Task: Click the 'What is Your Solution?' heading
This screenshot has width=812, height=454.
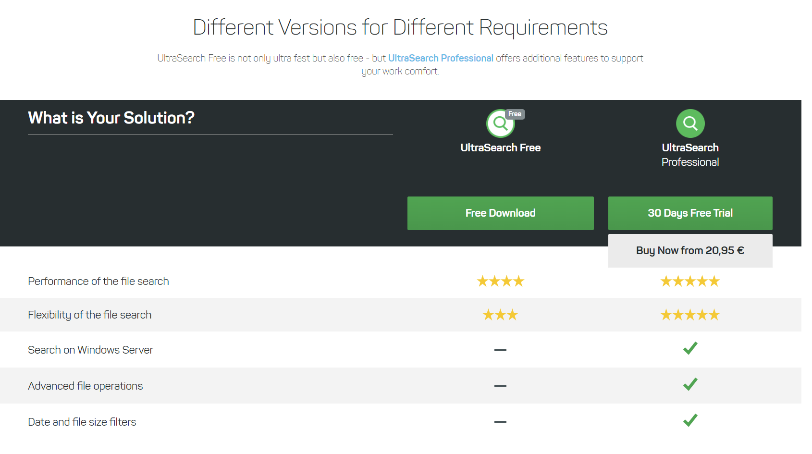Action: pos(111,118)
